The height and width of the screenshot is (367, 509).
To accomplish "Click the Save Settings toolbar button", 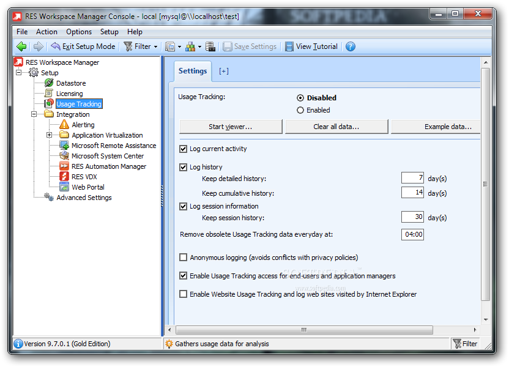I will pos(250,46).
